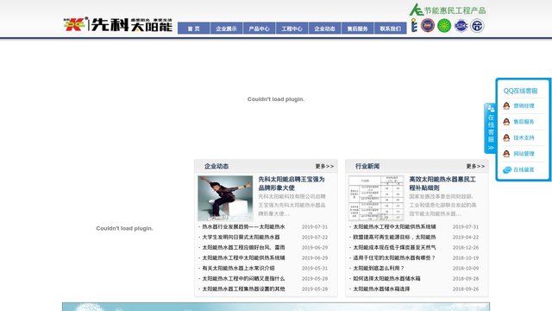Image resolution: width=552 pixels, height=311 pixels.
Task: Collapse the 在线客服 side tab
Action: pos(491,129)
